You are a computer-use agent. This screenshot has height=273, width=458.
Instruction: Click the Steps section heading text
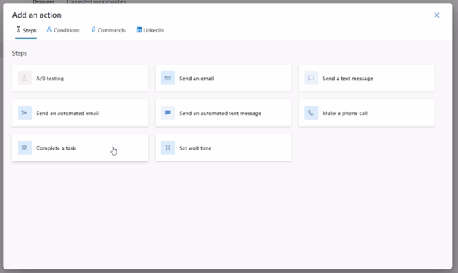tap(20, 53)
